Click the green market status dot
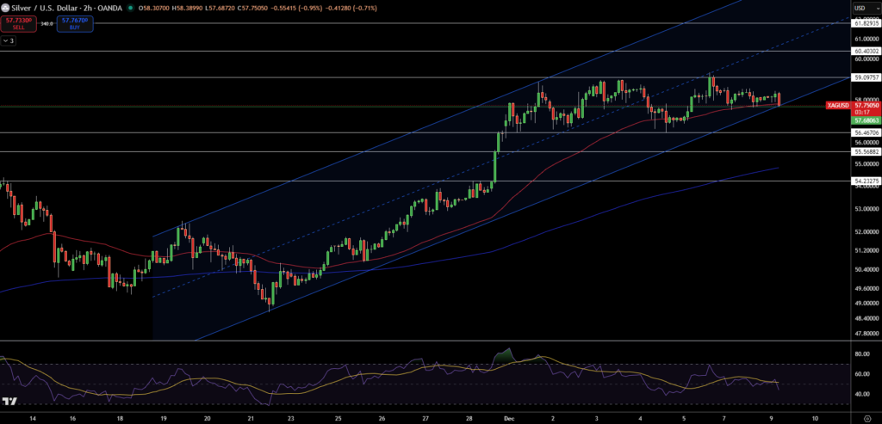 point(130,8)
